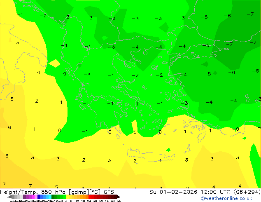The width and height of the screenshot is (261, 202).
Task: Click the 'Su 01-02-2026' forecast date
Action: (x=173, y=192)
